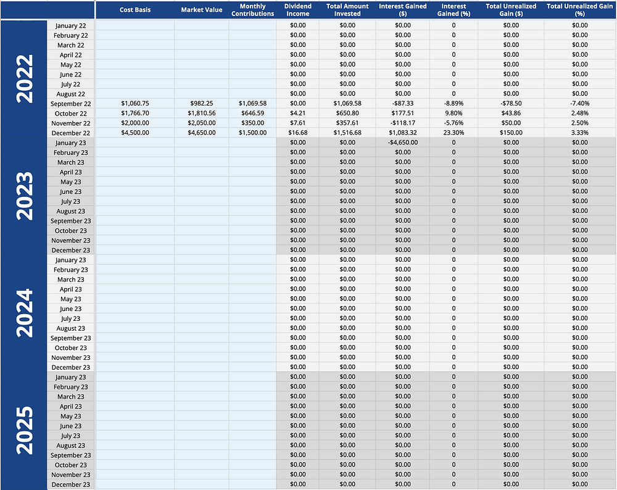This screenshot has height=490, width=617.
Task: Select the Market Value column header
Action: 201,10
